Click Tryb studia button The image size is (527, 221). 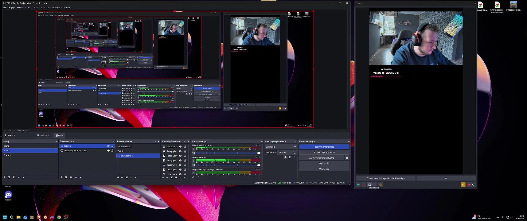324,163
